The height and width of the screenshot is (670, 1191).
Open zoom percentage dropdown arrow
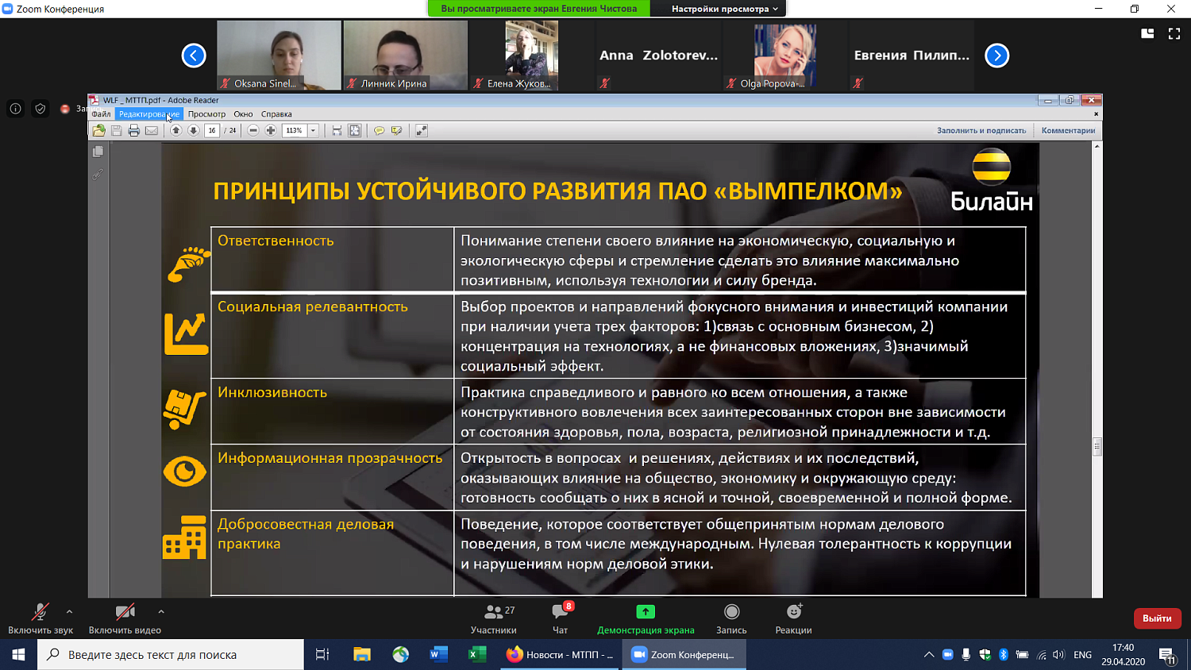(x=313, y=130)
